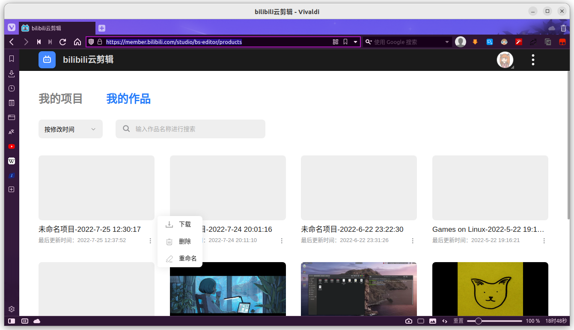Capture page with camera icon

(409, 321)
